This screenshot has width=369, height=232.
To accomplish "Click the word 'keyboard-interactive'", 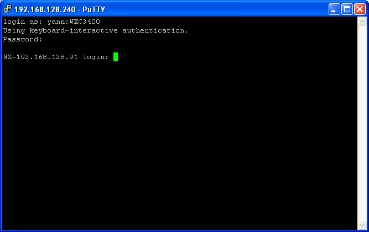I will (74, 31).
